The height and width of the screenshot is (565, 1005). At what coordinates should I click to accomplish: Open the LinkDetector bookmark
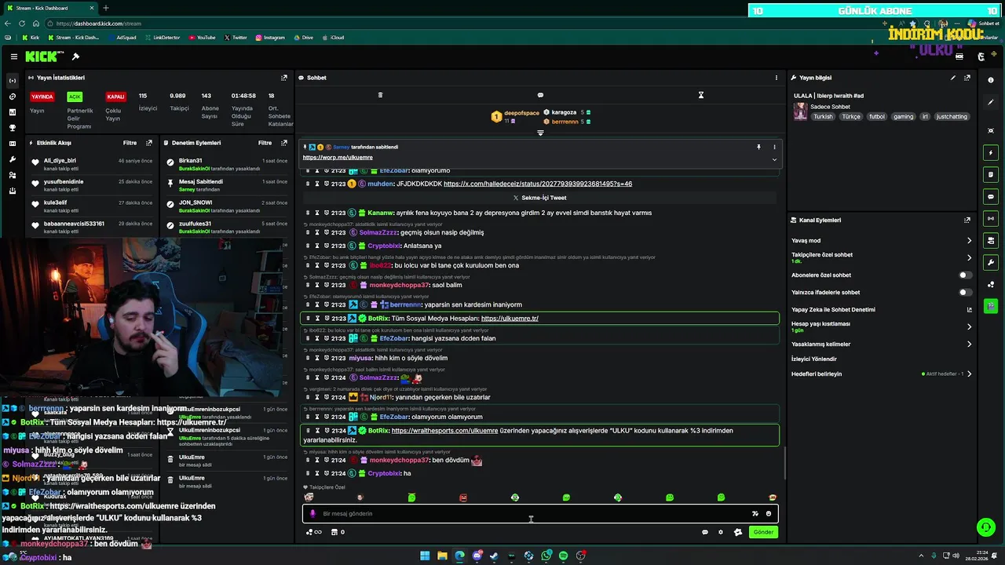click(x=162, y=38)
